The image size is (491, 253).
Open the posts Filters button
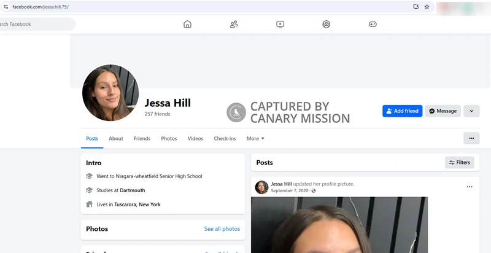460,163
